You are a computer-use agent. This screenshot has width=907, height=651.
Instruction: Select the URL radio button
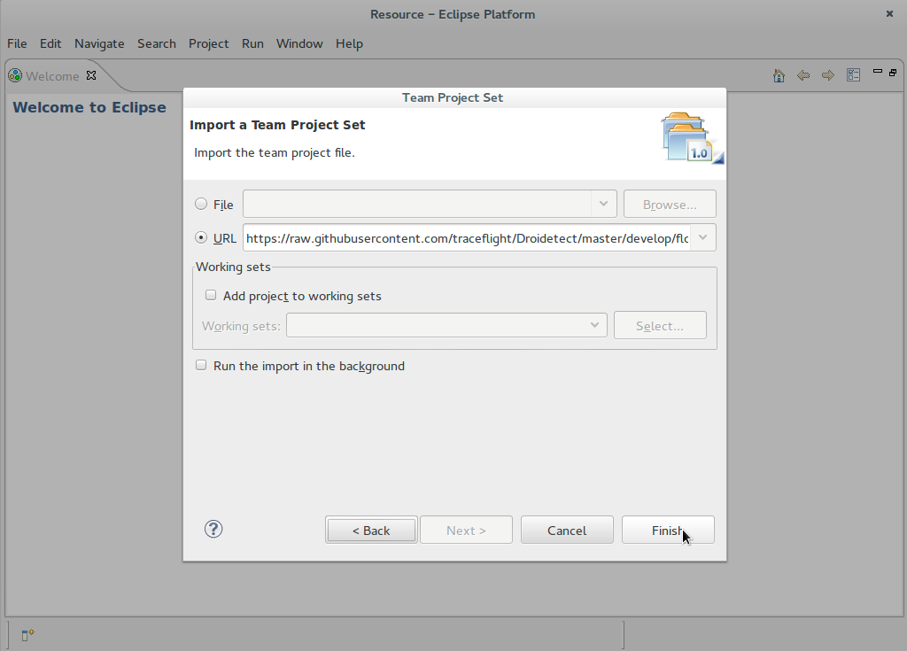(x=201, y=237)
